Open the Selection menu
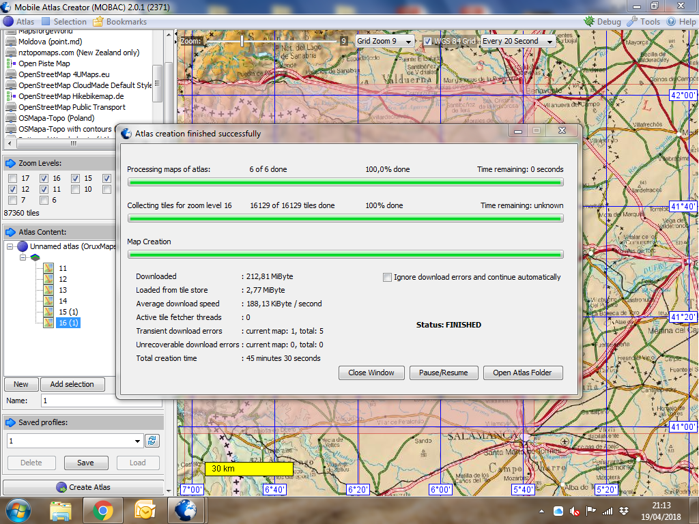The image size is (699, 524). point(64,21)
